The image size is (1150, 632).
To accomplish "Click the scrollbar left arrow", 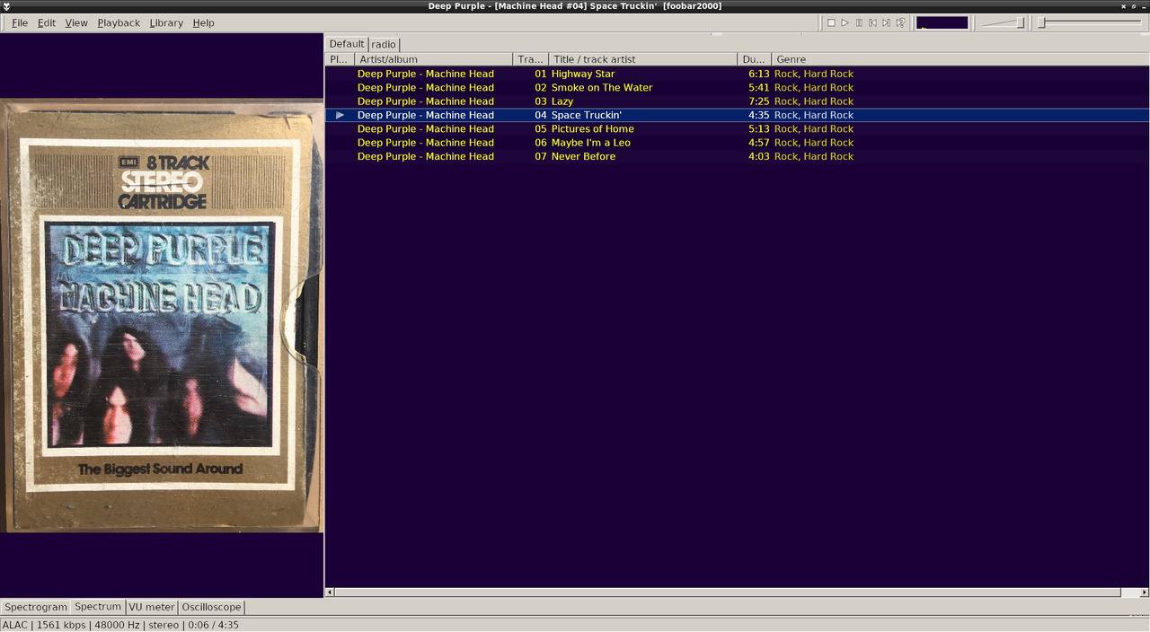I will point(330,592).
